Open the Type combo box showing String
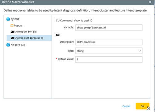155x112 pixels. [x=109, y=51]
